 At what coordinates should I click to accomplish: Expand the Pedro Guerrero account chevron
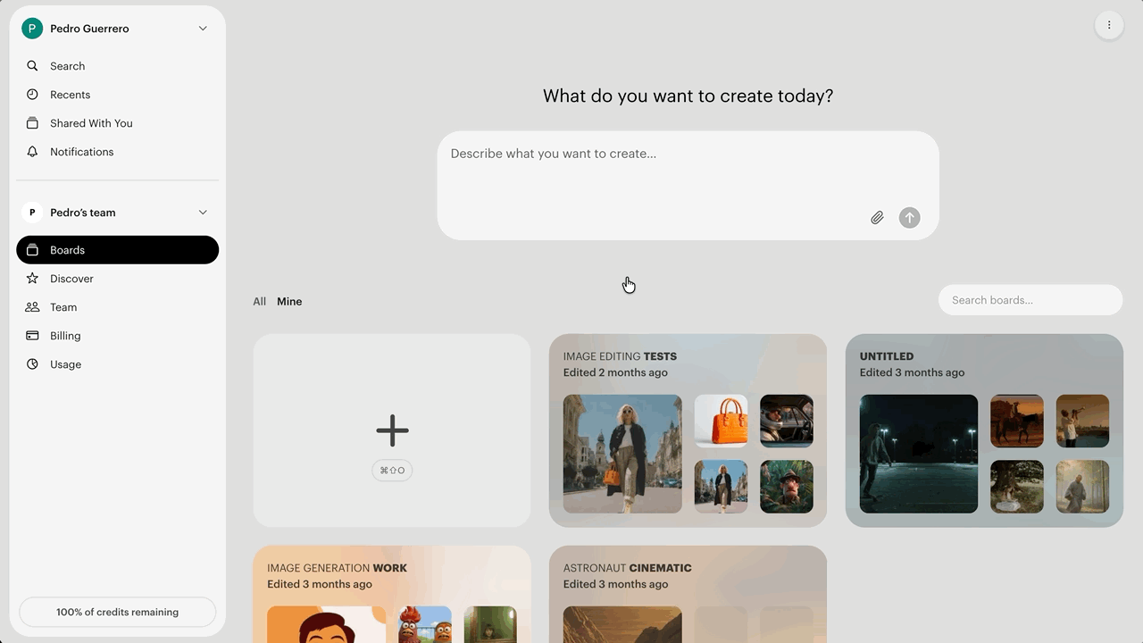click(x=203, y=29)
